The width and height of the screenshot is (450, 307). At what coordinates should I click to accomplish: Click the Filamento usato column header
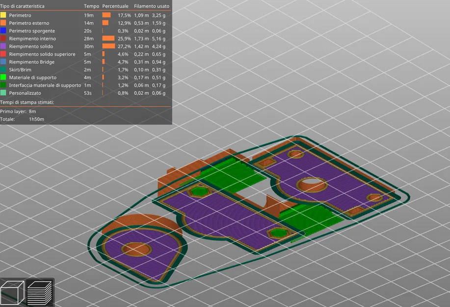(152, 6)
